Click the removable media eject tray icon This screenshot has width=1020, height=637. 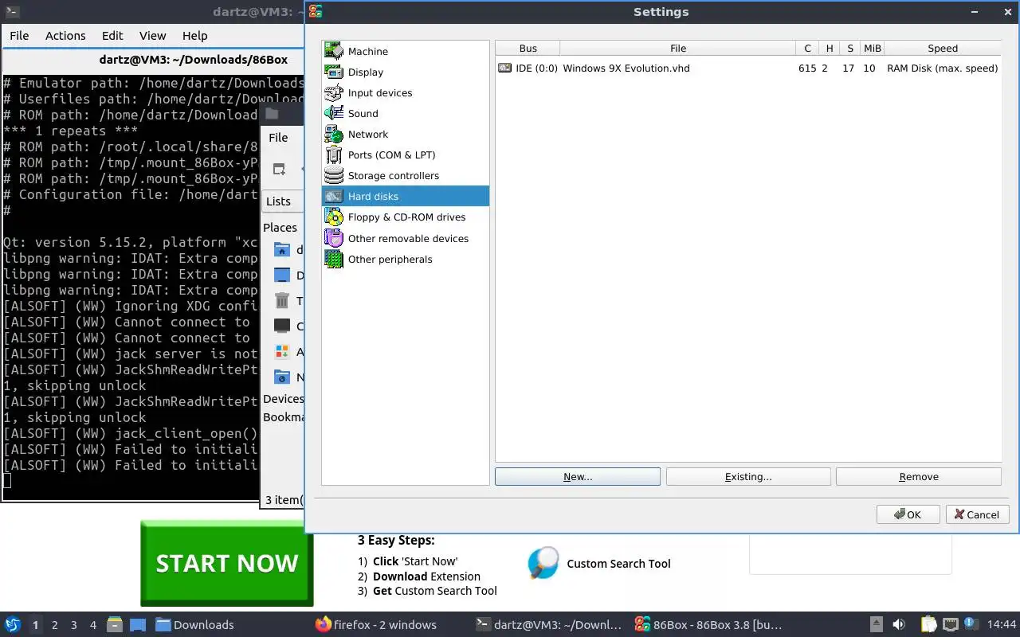coord(876,624)
